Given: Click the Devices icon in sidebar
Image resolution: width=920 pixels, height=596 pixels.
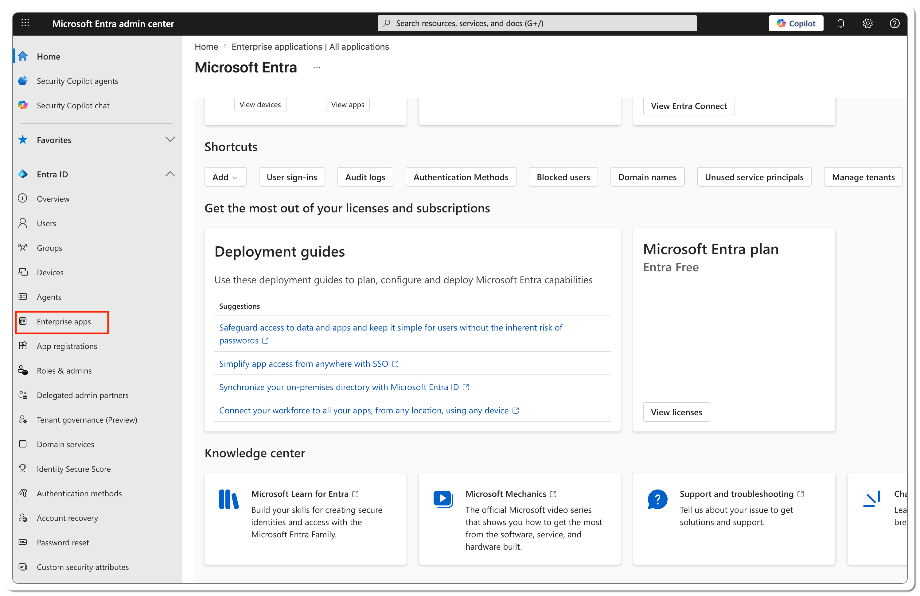Looking at the screenshot, I should pos(23,272).
